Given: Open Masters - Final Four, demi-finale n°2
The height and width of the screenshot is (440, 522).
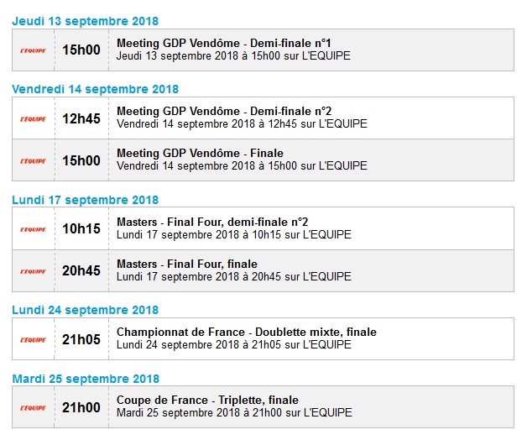Looking at the screenshot, I should pyautogui.click(x=211, y=222).
